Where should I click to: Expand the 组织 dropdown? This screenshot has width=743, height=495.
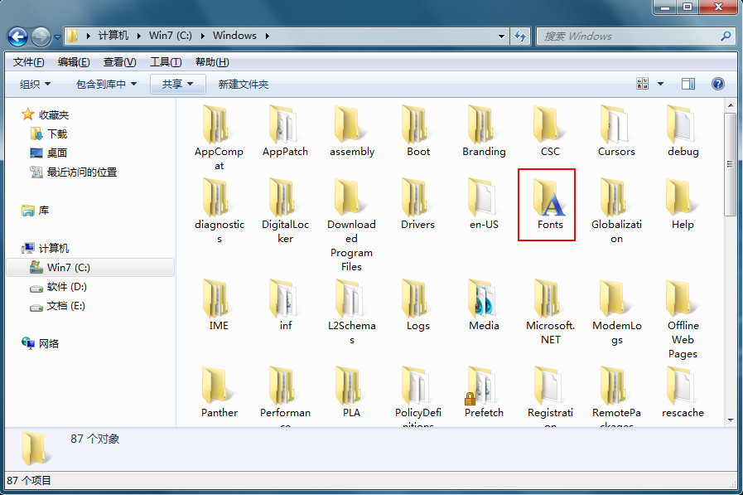click(x=35, y=85)
